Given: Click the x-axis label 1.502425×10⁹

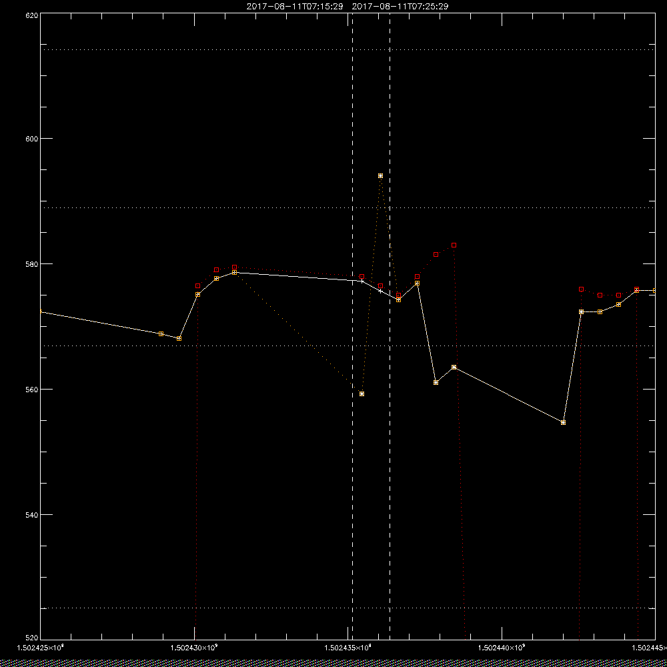Looking at the screenshot, I should click(x=40, y=648).
